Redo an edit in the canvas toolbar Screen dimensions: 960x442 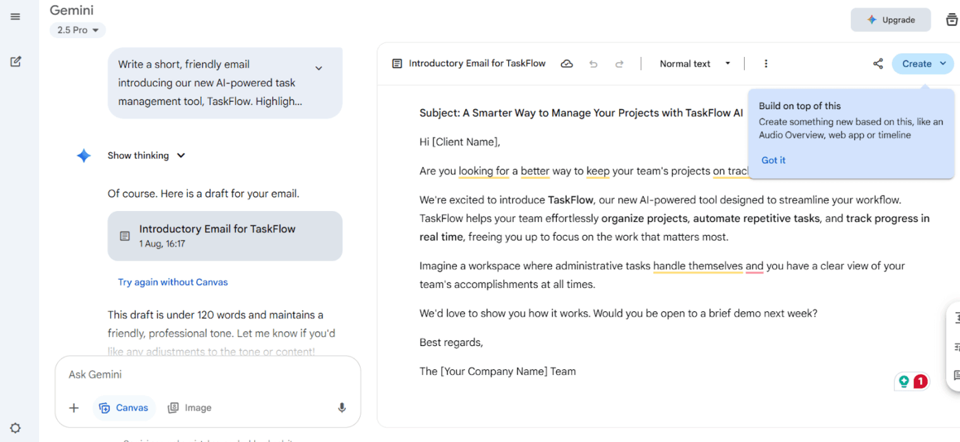click(619, 63)
